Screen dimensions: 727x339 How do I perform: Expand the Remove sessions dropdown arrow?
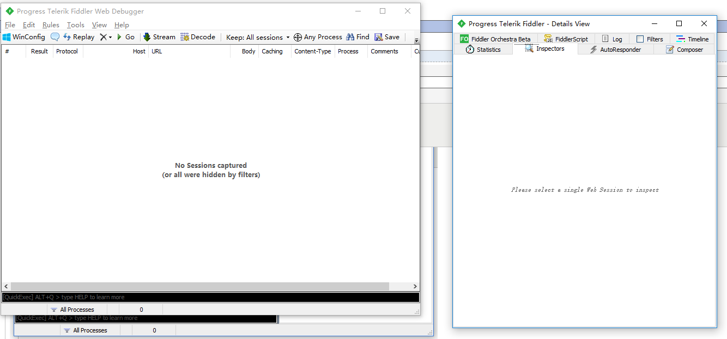110,38
